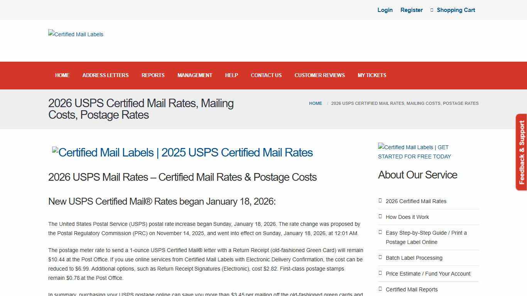Click the 2025 USPS Certified Mail Rates banner

click(182, 152)
